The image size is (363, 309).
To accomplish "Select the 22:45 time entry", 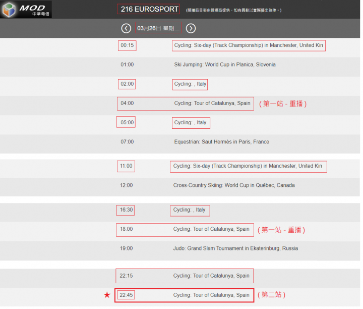I will click(126, 295).
